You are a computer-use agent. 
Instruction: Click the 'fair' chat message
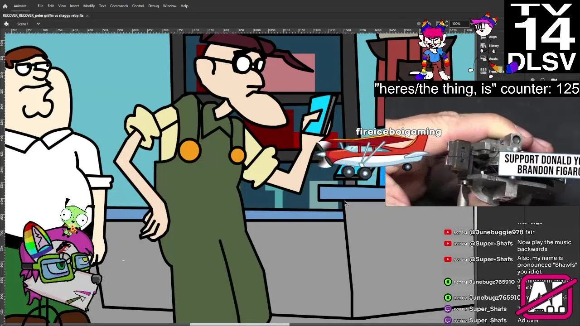pos(530,232)
